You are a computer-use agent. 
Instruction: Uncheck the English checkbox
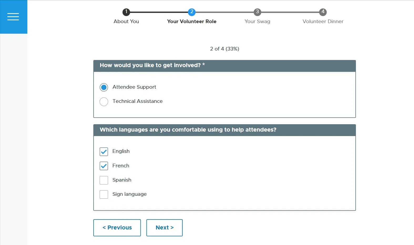pyautogui.click(x=104, y=152)
